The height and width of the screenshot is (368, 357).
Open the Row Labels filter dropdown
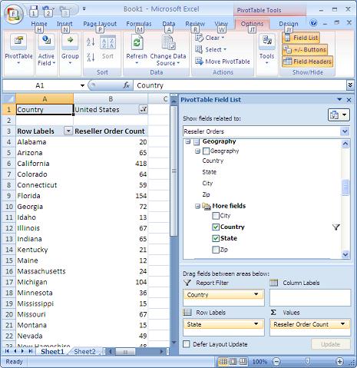pyautogui.click(x=68, y=131)
